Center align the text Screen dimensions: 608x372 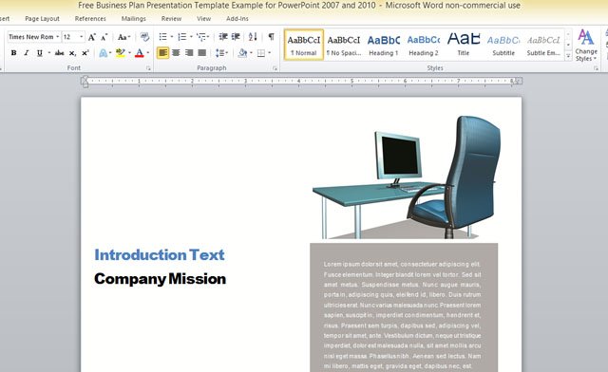pyautogui.click(x=176, y=53)
